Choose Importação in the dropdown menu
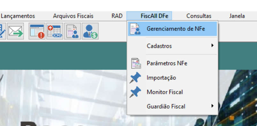Viewport: 257px width, 126px height. pos(172,78)
